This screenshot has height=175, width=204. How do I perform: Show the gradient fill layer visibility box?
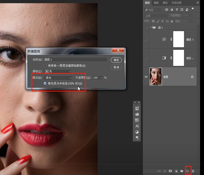(146, 58)
